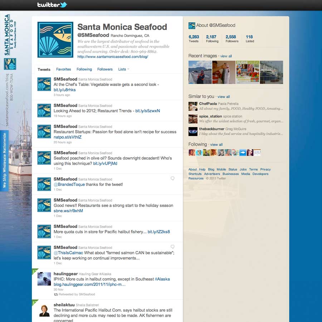Switch to Following tab

click(x=84, y=69)
